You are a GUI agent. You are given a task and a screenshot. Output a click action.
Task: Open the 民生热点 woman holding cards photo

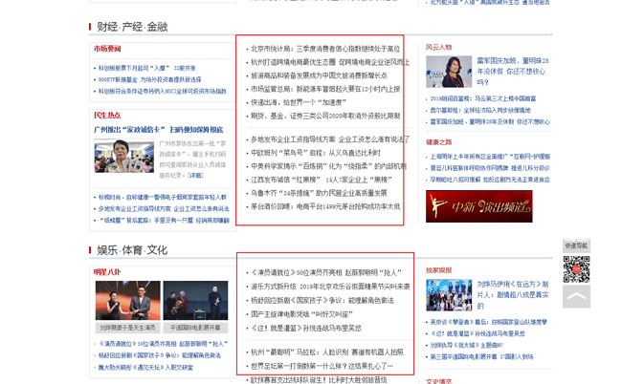[x=124, y=156]
